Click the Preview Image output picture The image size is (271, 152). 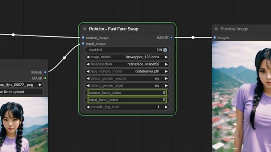pyautogui.click(x=241, y=97)
